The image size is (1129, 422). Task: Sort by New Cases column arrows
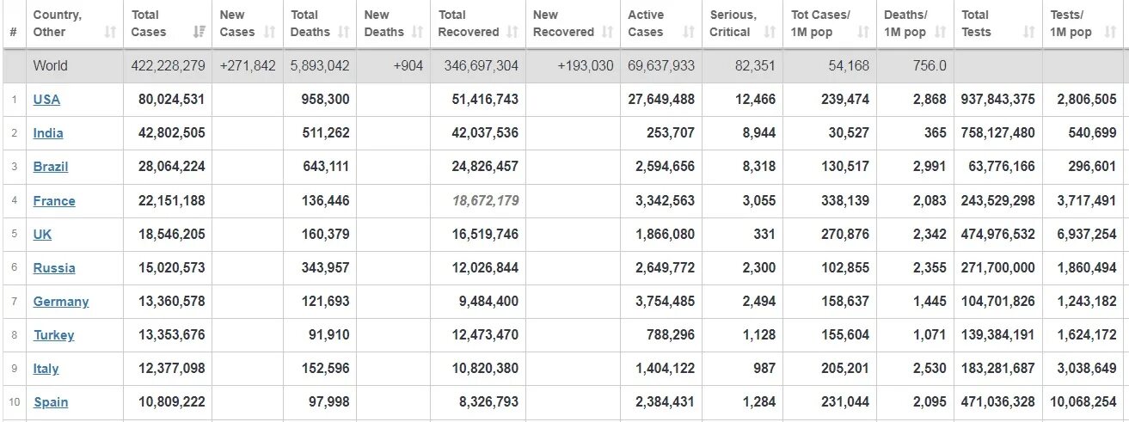[x=270, y=32]
